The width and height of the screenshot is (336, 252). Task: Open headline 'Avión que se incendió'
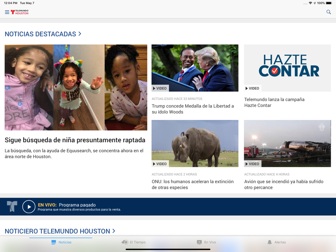[x=284, y=184]
